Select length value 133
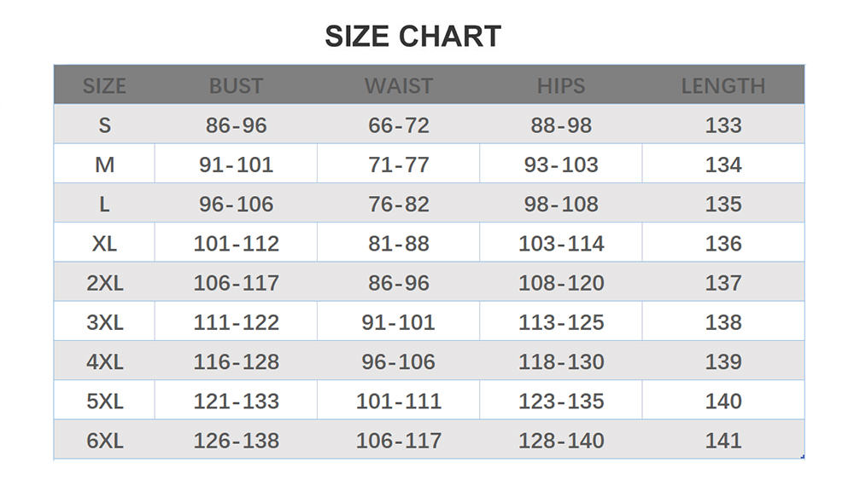854x485 pixels. [x=723, y=125]
